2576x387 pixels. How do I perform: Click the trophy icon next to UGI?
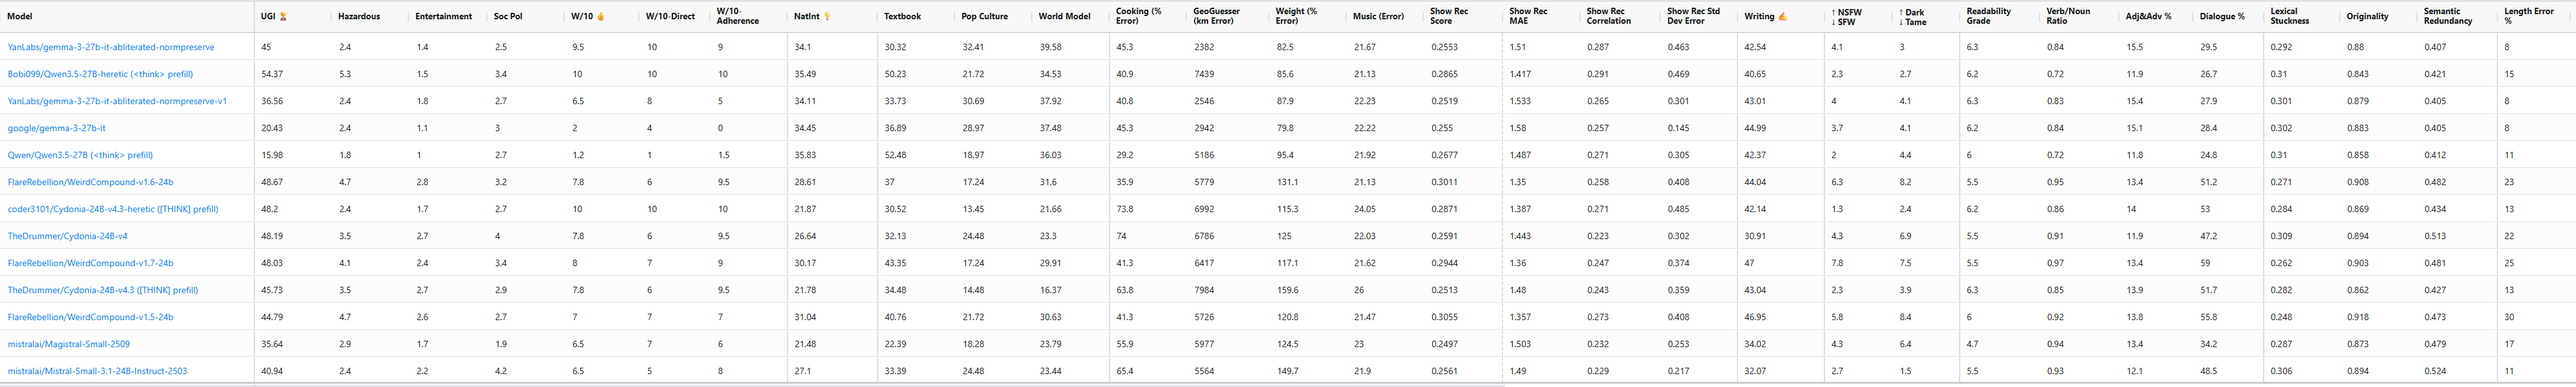[283, 17]
